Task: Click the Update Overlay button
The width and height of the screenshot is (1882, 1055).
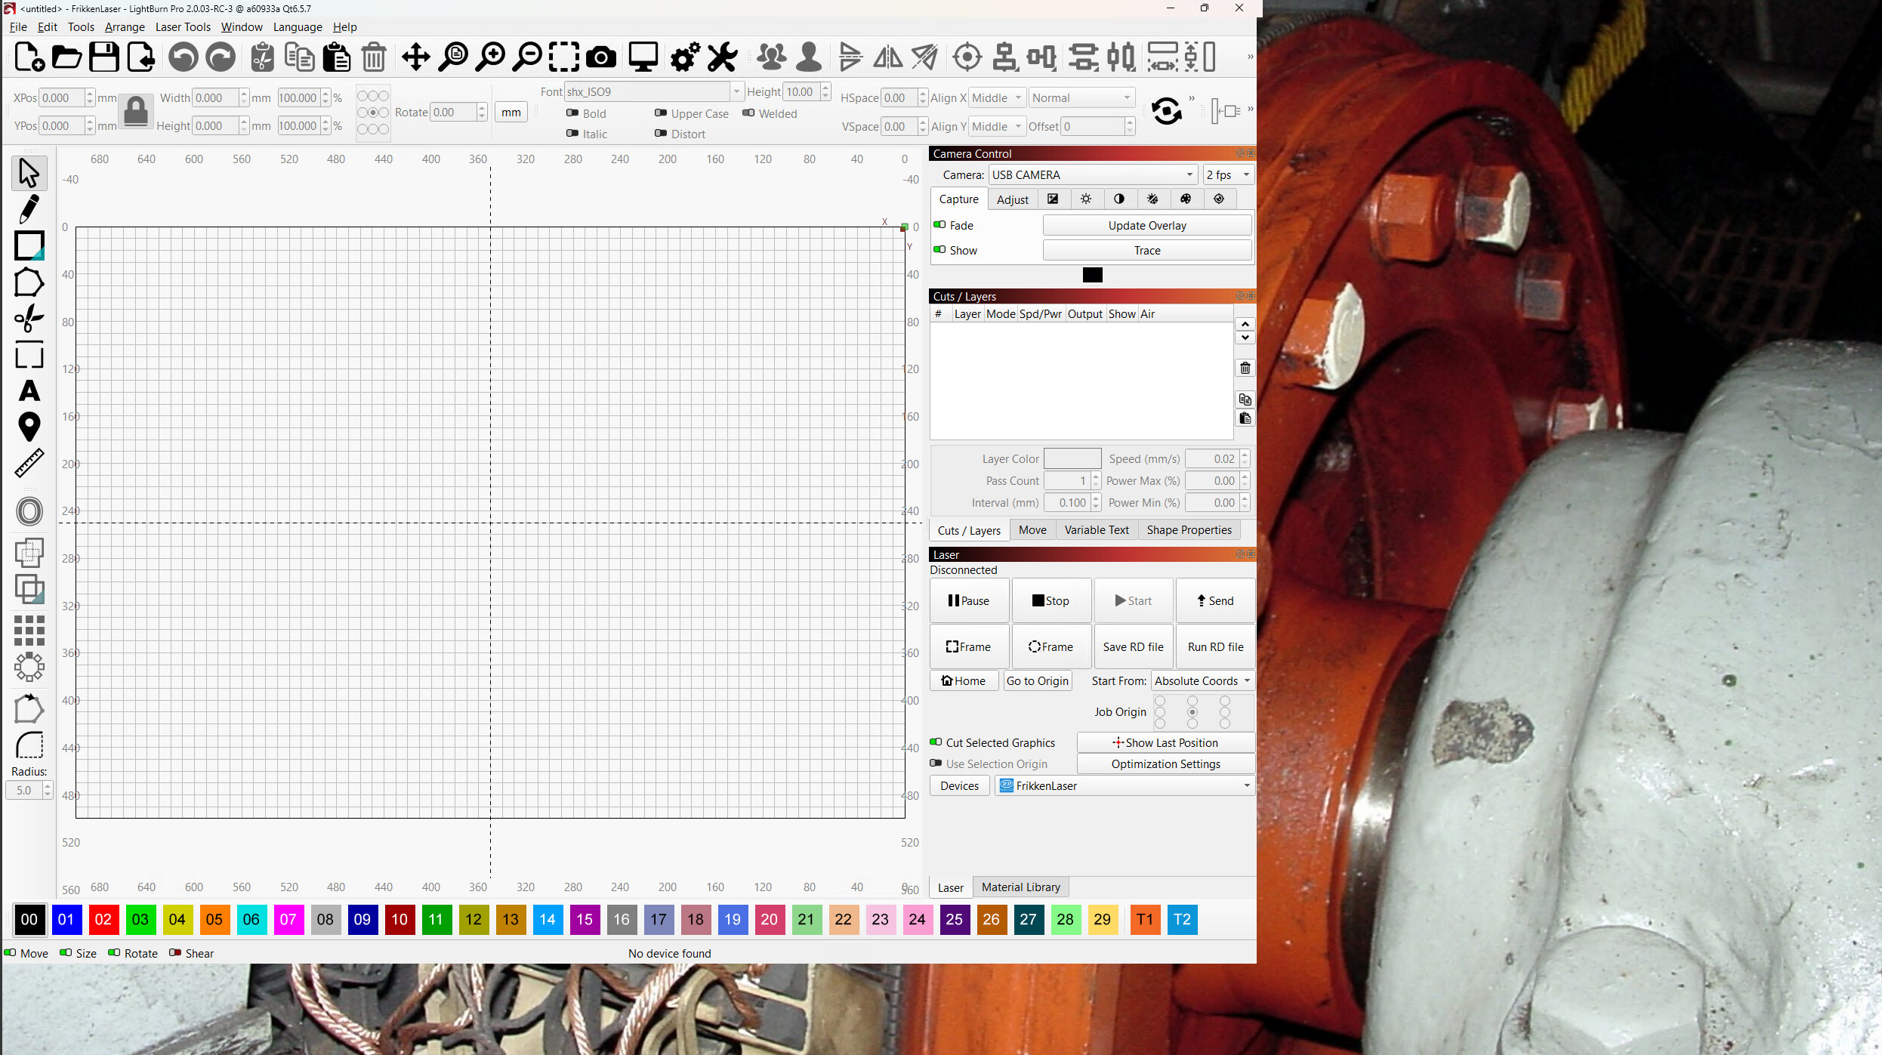Action: [x=1146, y=225]
